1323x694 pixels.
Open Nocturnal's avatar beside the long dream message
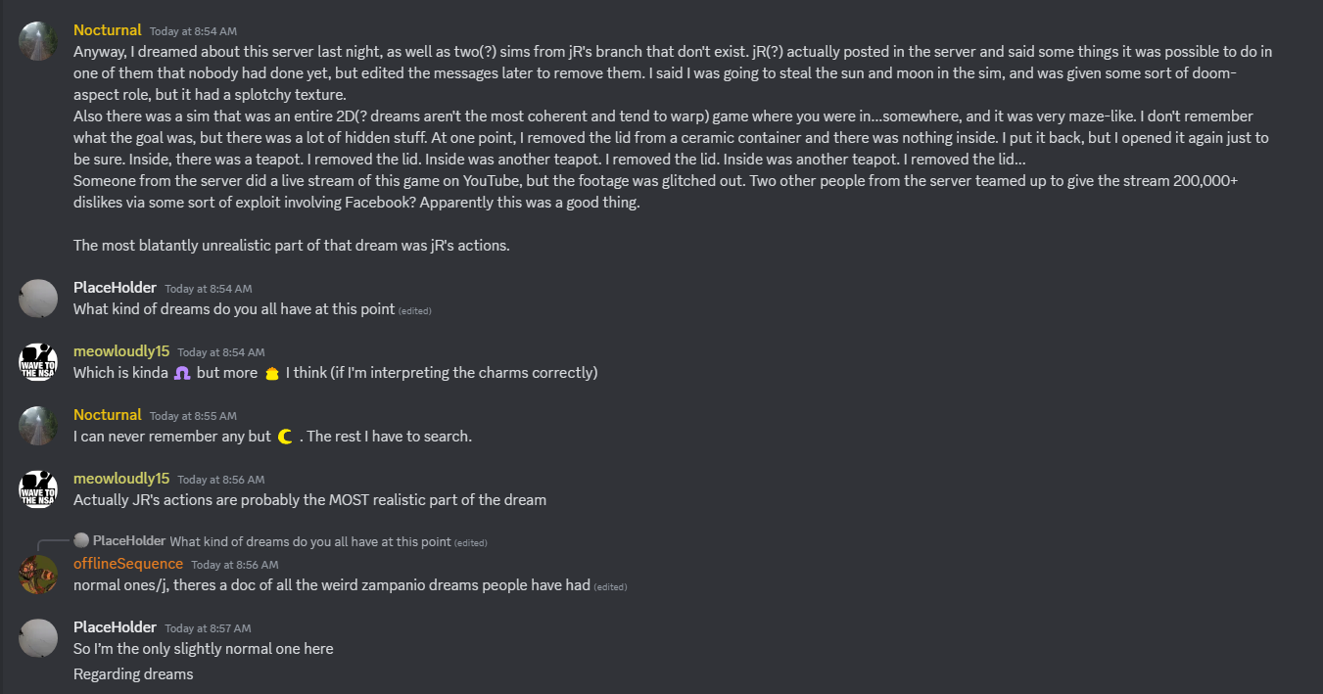pos(38,41)
